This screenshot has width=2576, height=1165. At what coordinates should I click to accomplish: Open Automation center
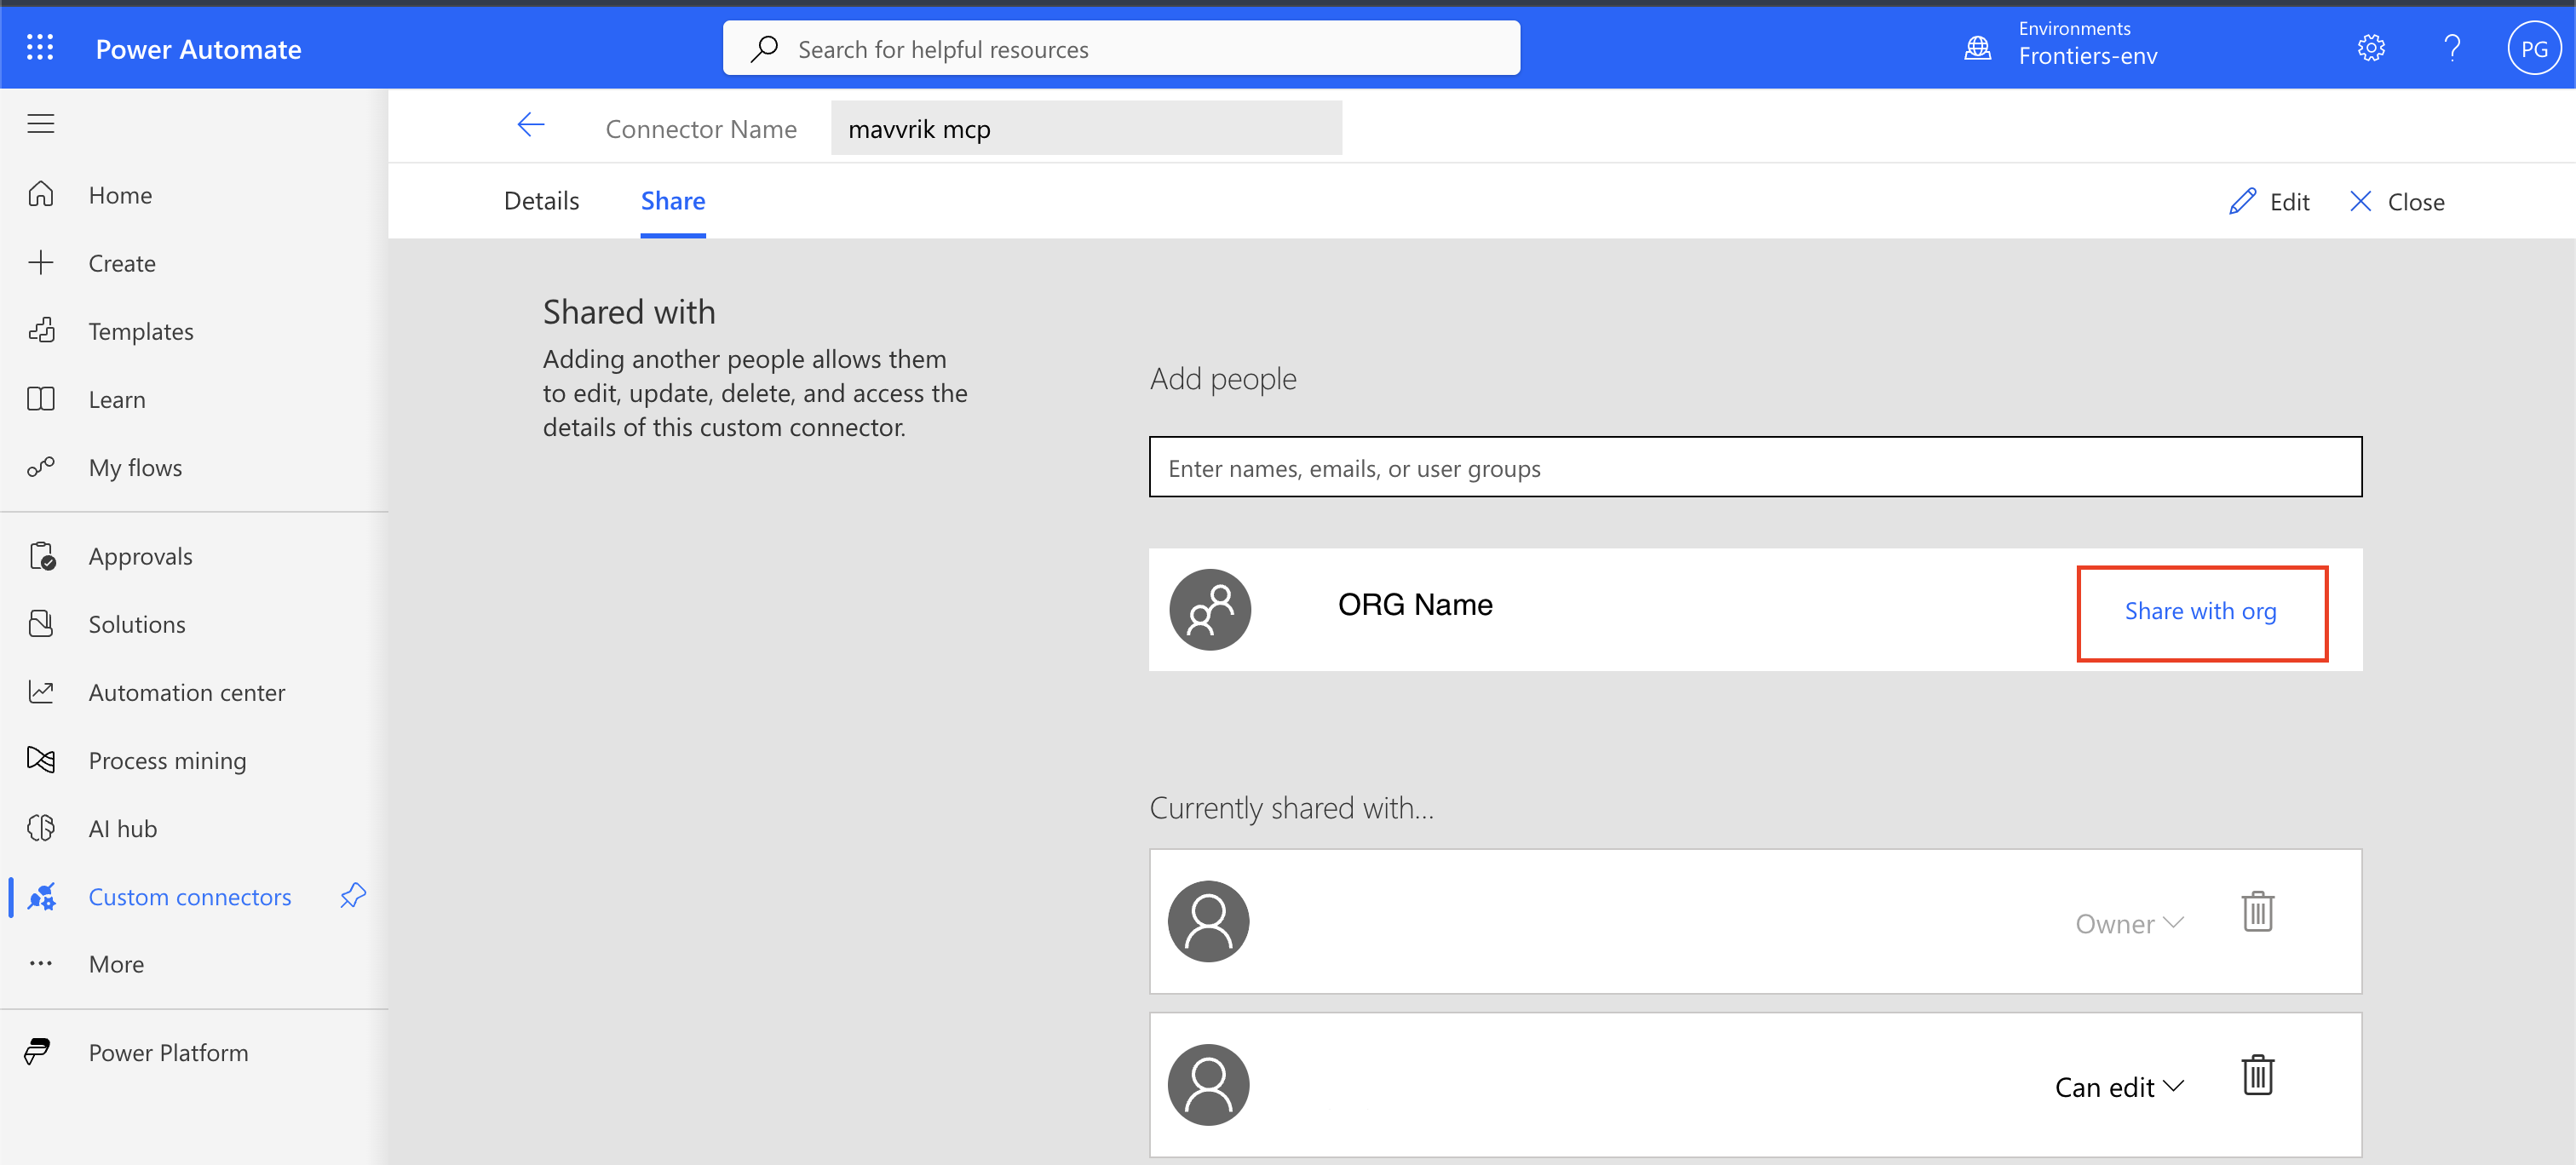click(x=186, y=692)
